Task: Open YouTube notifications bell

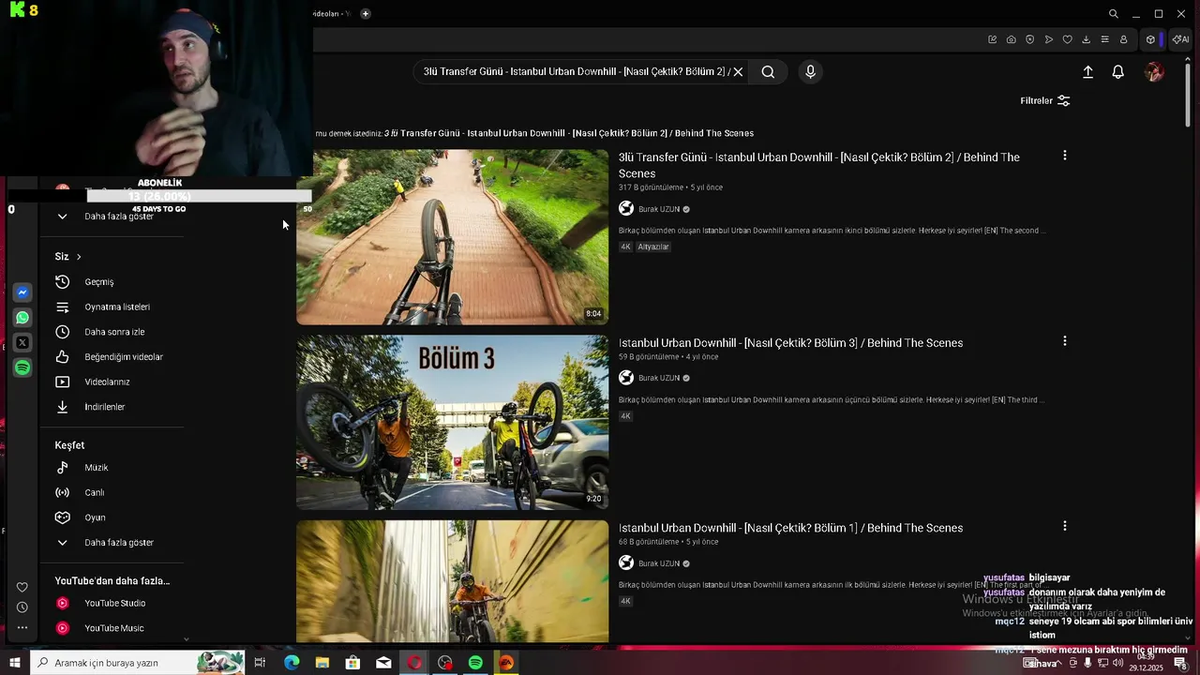Action: coord(1117,71)
